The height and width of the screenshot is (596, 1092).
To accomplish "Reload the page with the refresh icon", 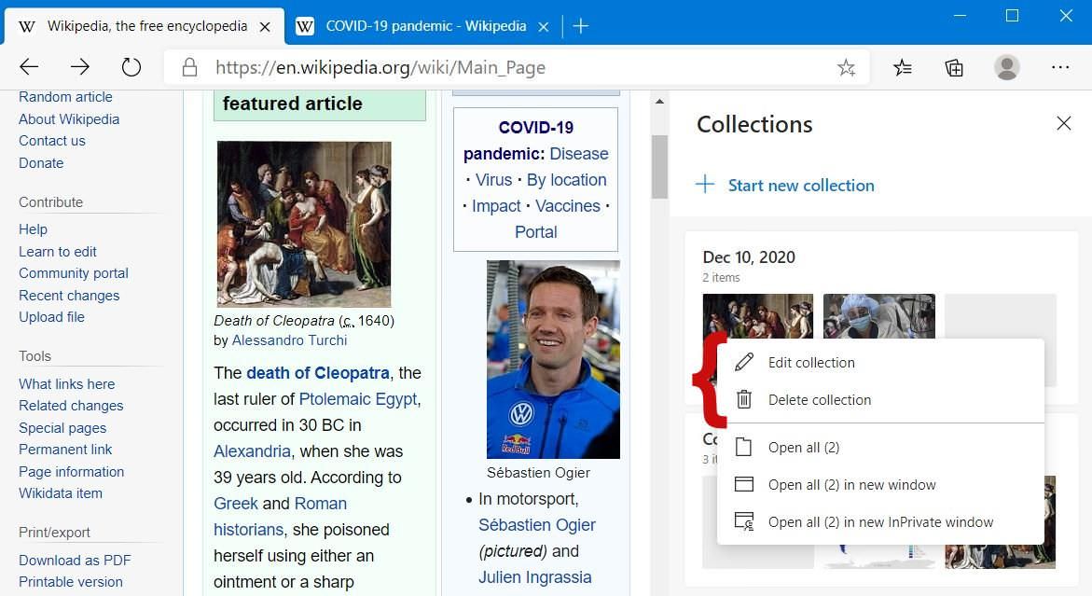I will [x=131, y=67].
